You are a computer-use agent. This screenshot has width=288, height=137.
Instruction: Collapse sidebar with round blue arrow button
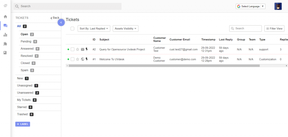tap(61, 22)
